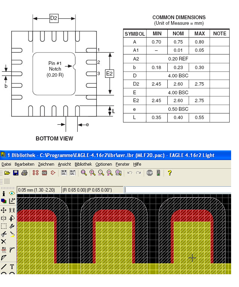
Task: Select the Rotate tool
Action: pyautogui.click(x=12, y=218)
